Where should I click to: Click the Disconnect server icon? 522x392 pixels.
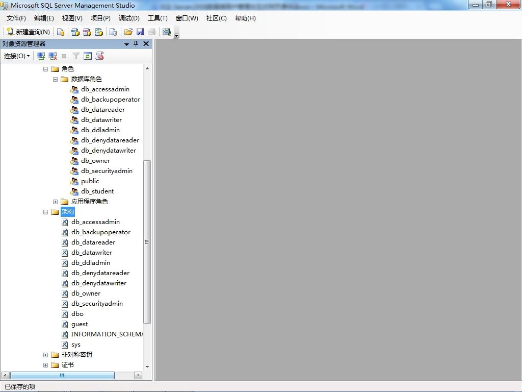[53, 56]
